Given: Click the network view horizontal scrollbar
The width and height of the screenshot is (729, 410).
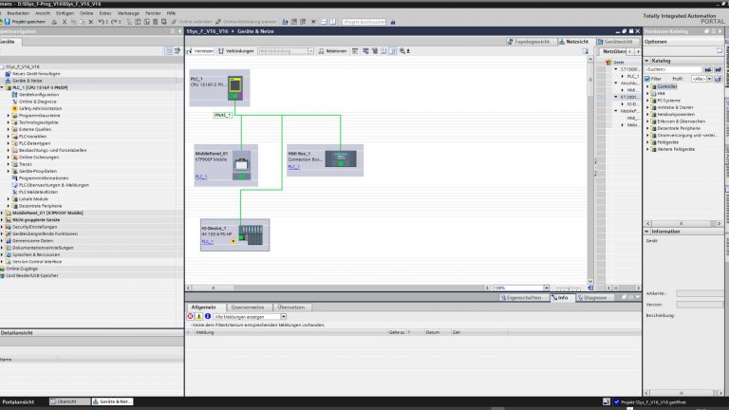Looking at the screenshot, I should (338, 289).
